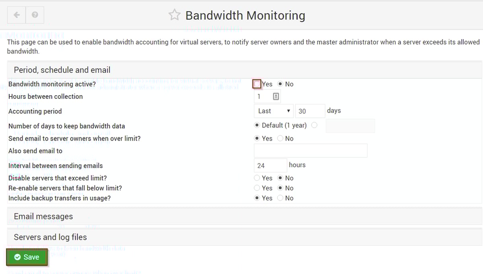Enable disabling servers that exceed limit
Screen dimensions: 483x274
point(257,178)
